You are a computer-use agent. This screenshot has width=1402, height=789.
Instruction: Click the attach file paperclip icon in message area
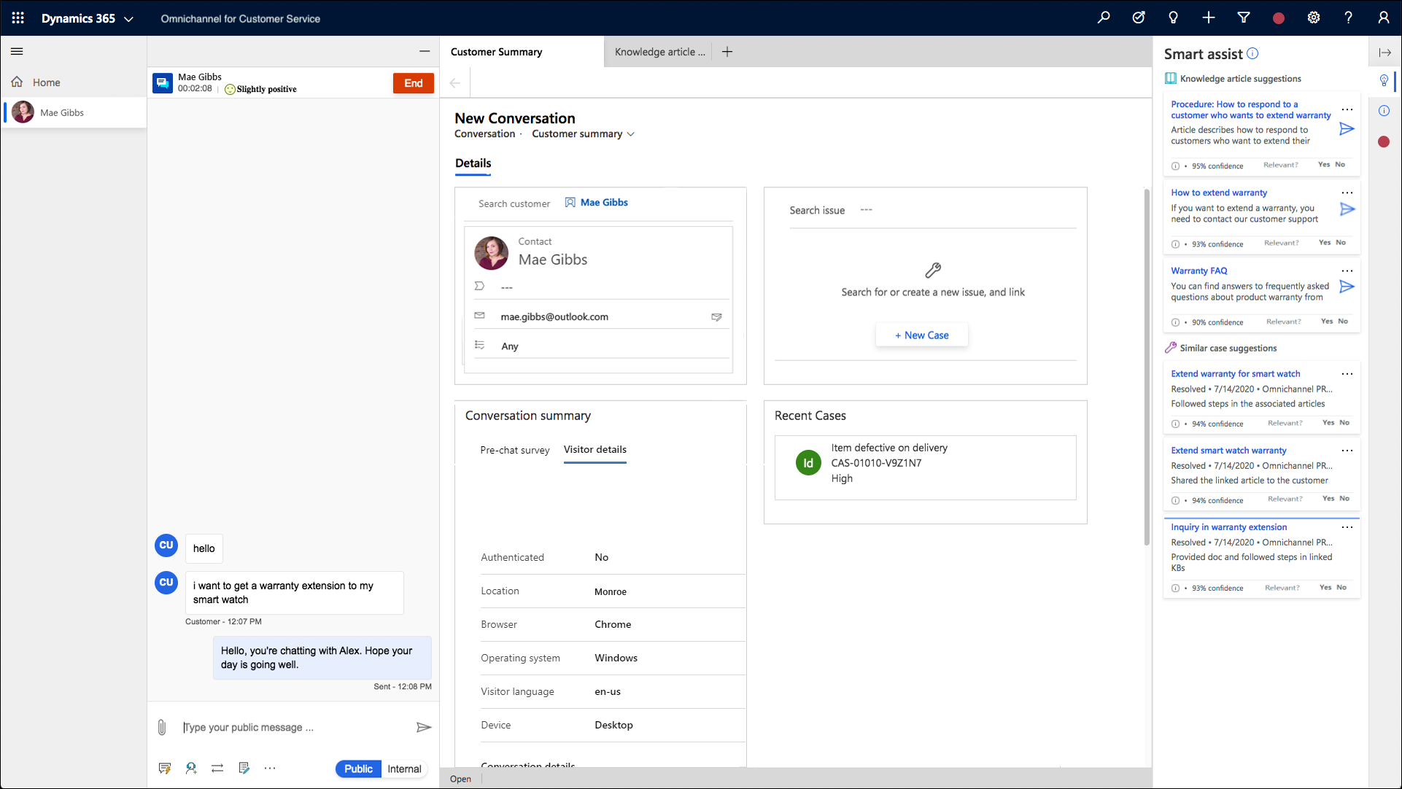coord(163,726)
